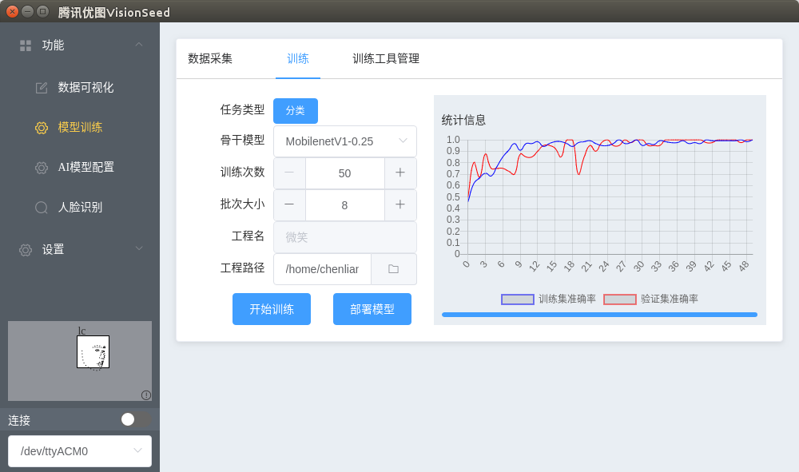Click the 功能 grid icon in sidebar
The width and height of the screenshot is (799, 472).
tap(26, 46)
